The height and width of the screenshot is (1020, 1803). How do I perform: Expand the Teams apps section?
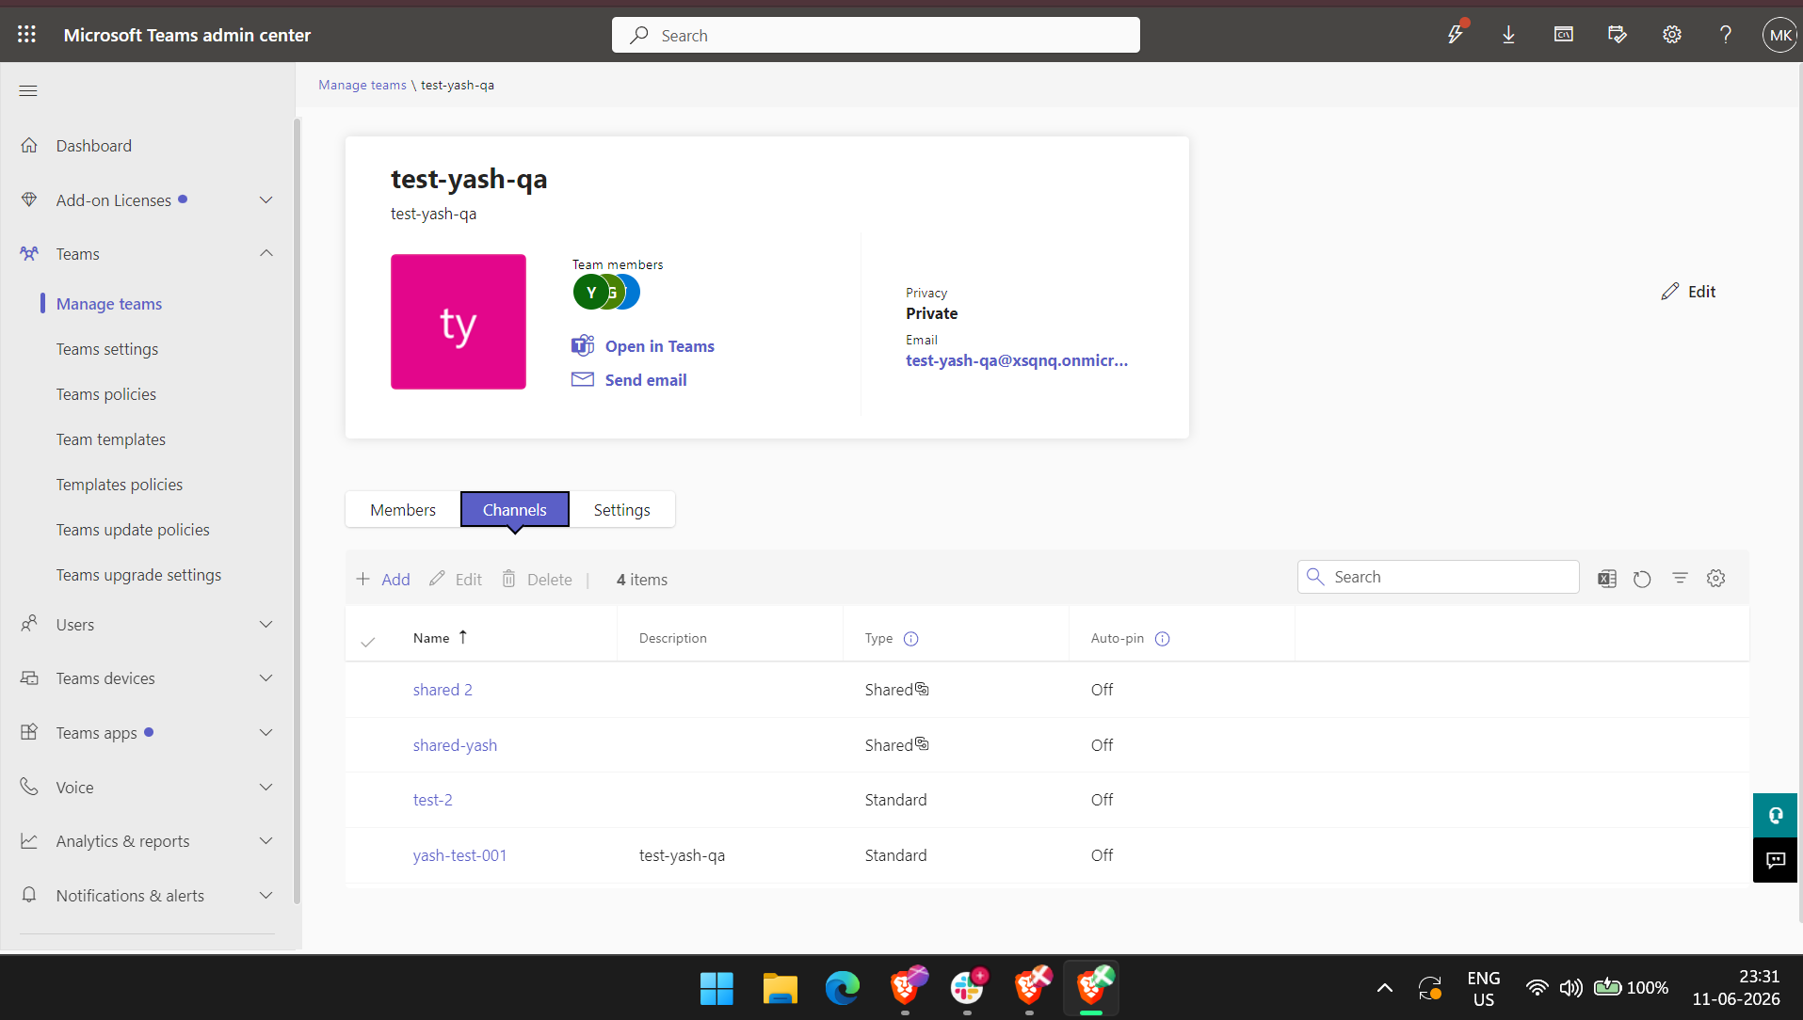point(266,733)
